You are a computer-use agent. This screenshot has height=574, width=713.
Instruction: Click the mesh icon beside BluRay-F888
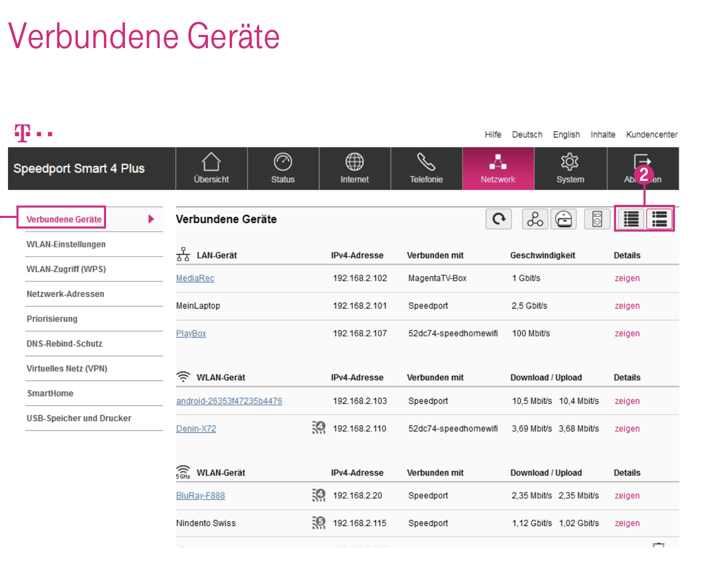click(x=319, y=495)
